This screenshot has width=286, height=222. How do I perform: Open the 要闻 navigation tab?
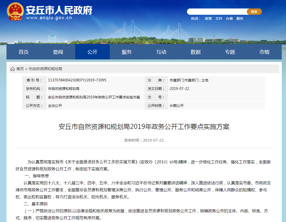[x=58, y=52]
